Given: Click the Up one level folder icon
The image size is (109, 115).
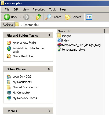Looking at the screenshot, I should (39, 17).
